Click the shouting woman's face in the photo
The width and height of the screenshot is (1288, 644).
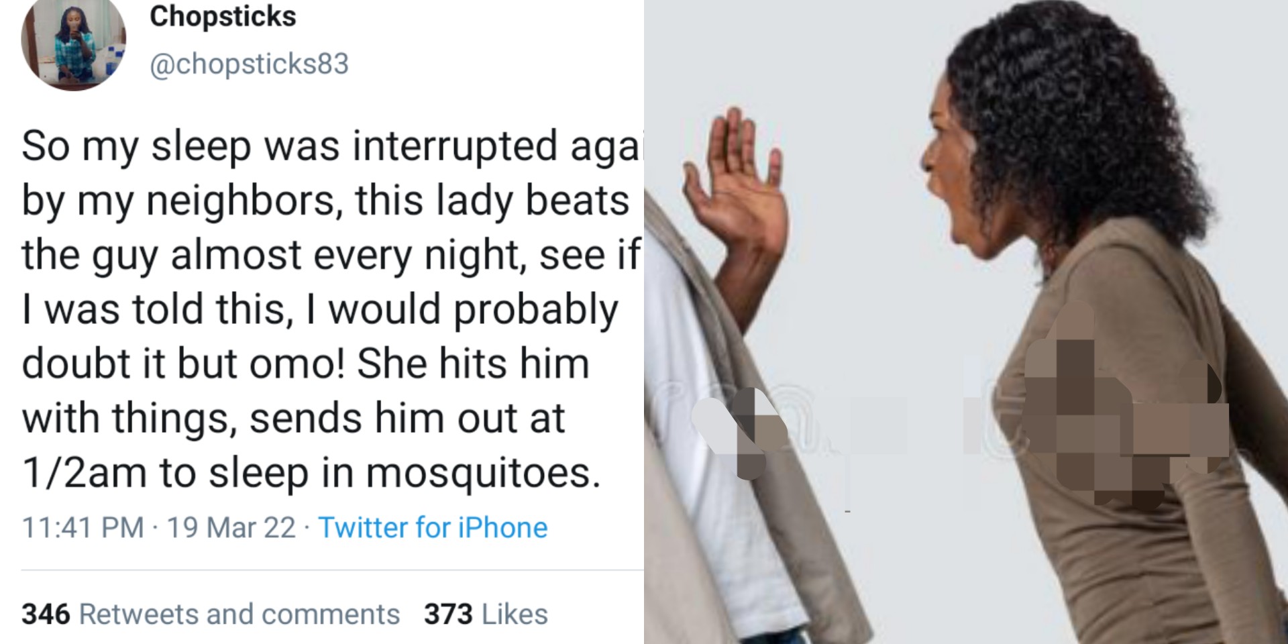[x=961, y=181]
